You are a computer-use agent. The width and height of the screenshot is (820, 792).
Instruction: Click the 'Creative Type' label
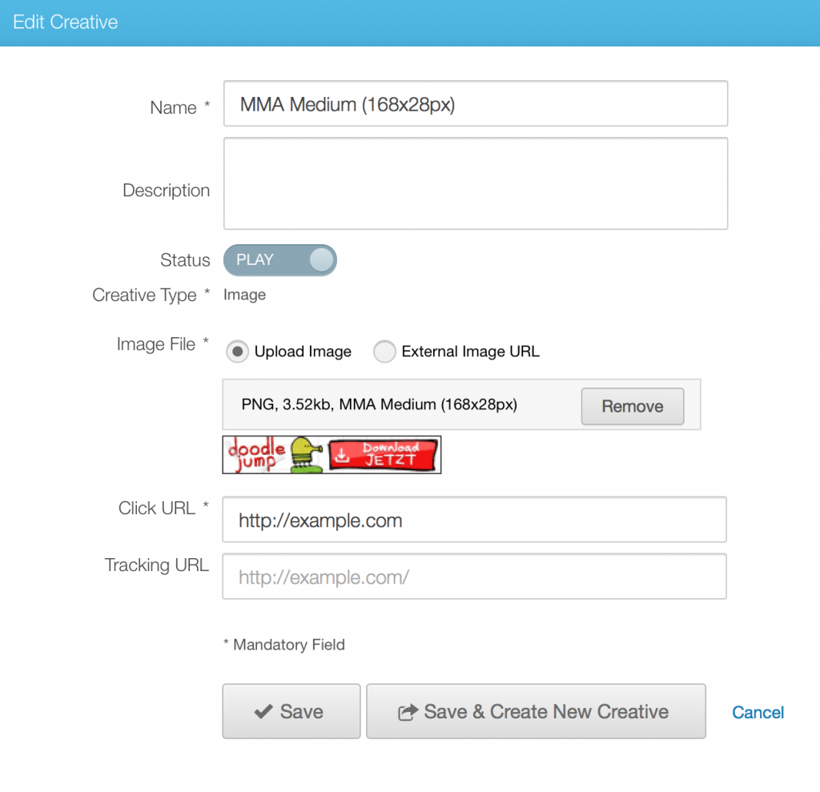[x=144, y=295]
